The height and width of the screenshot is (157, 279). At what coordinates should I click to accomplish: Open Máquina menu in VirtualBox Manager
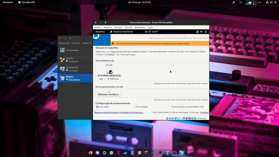pos(76,43)
